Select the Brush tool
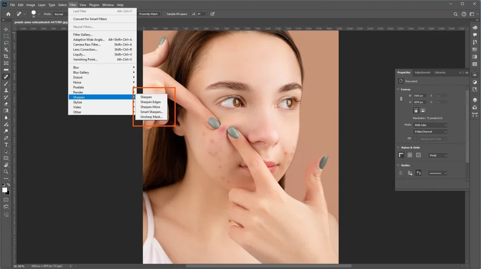 6,83
